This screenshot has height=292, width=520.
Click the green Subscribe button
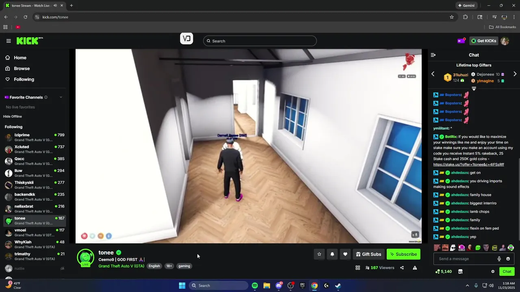[x=403, y=254]
